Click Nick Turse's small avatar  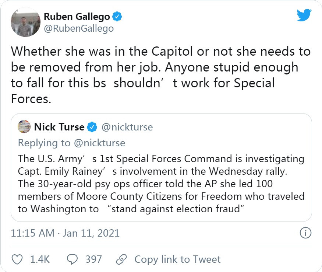coord(24,127)
